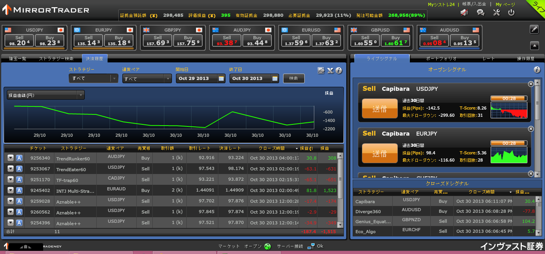545x254 pixels.
Task: Open calendar for start date Oct 29 2013
Action: [x=221, y=78]
